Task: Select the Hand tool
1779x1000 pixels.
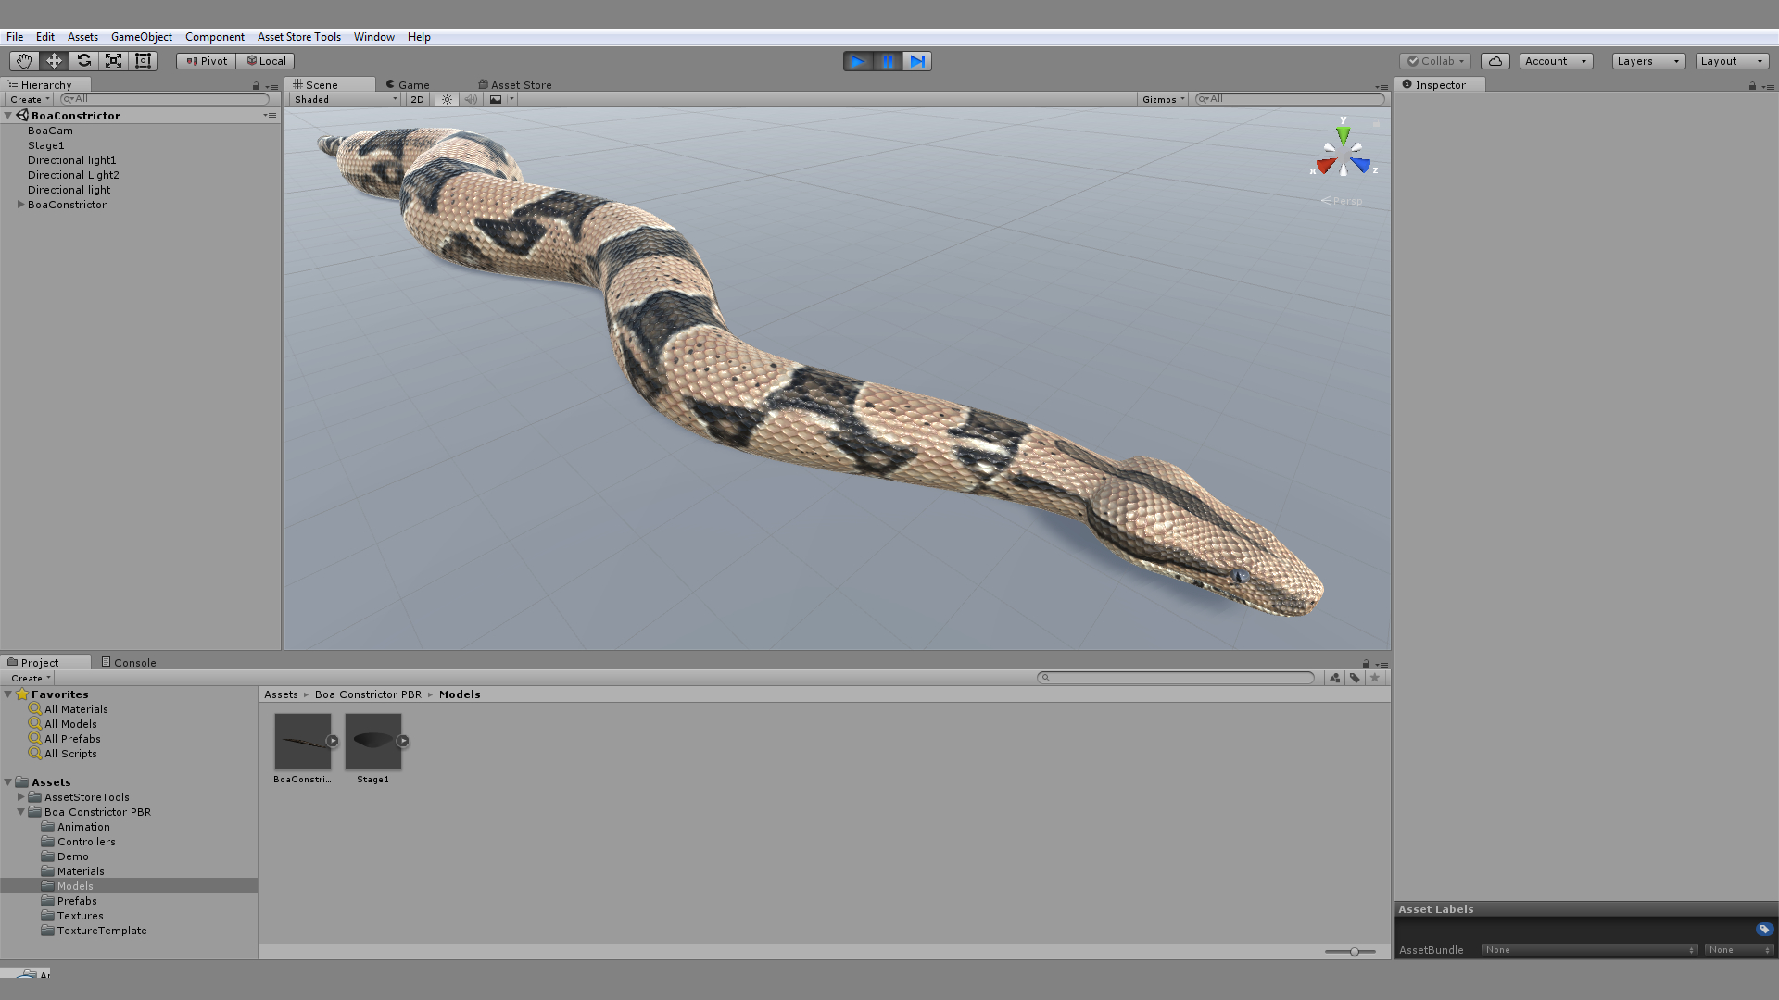Action: [24, 61]
